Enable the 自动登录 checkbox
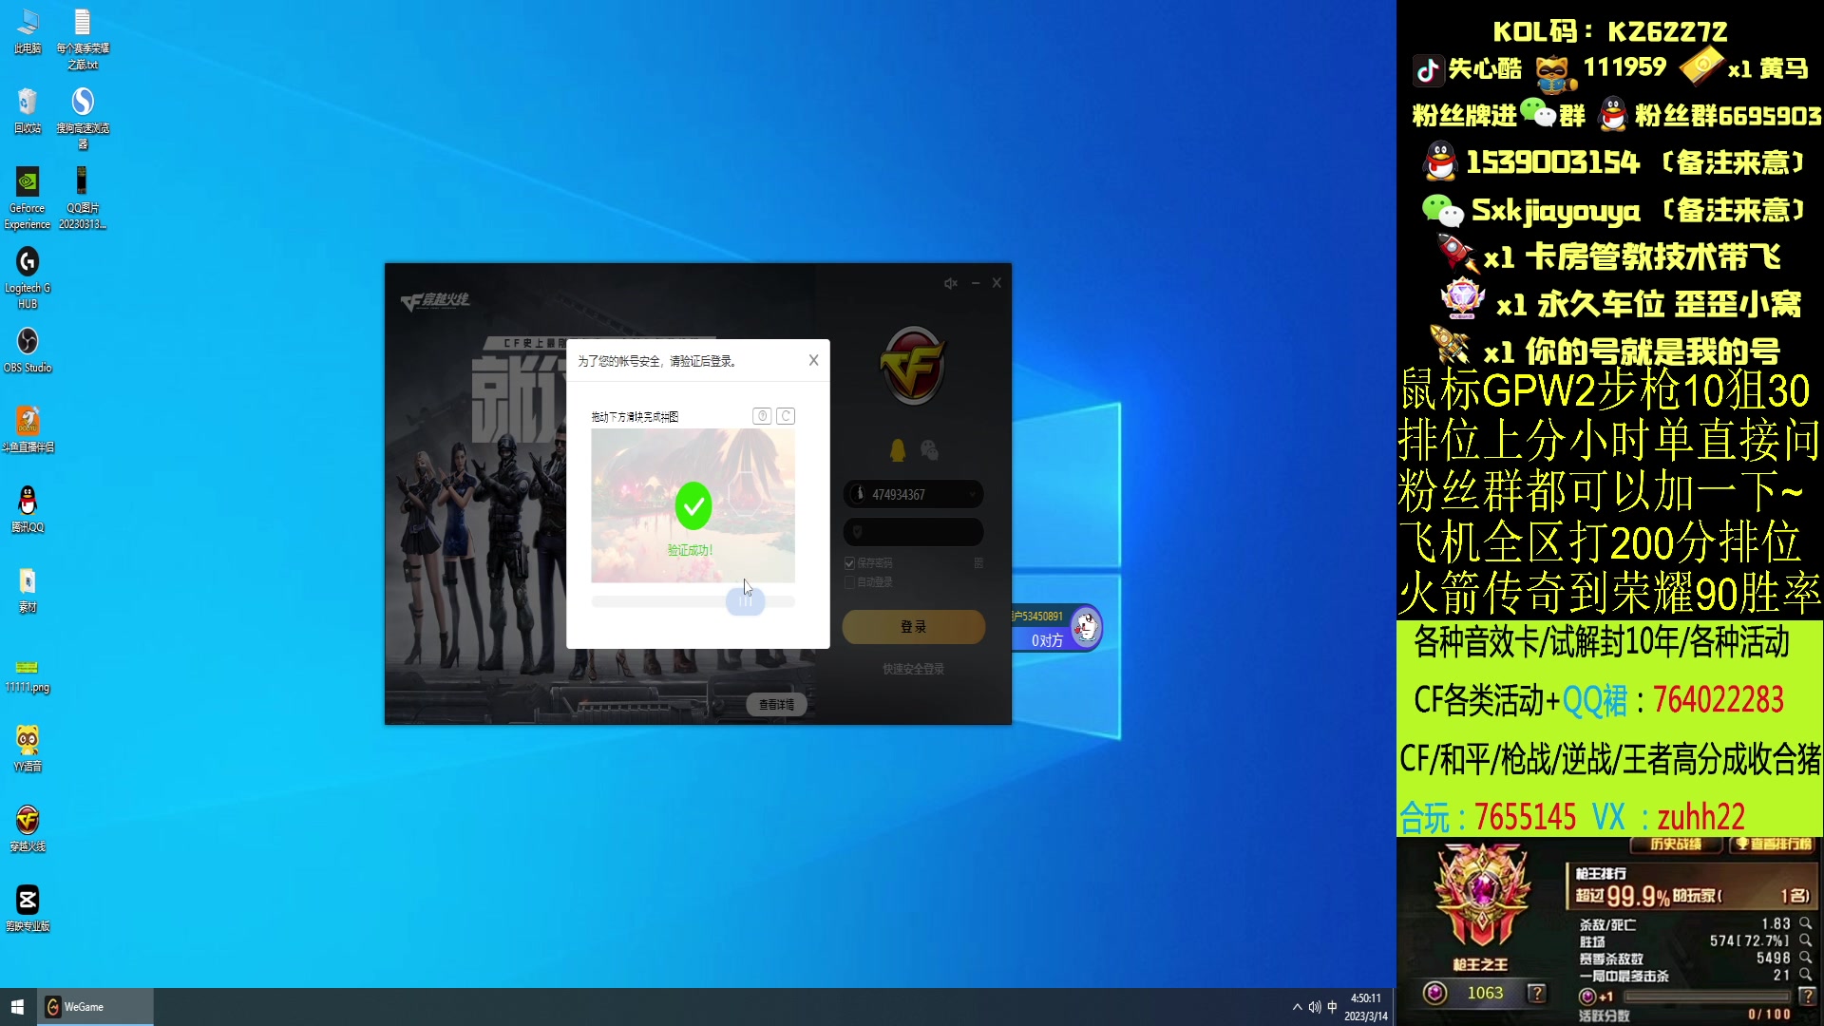The image size is (1824, 1026). [x=849, y=582]
